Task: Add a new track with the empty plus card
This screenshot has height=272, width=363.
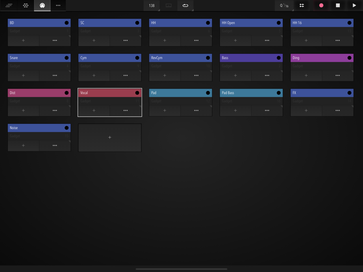Action: click(x=110, y=138)
